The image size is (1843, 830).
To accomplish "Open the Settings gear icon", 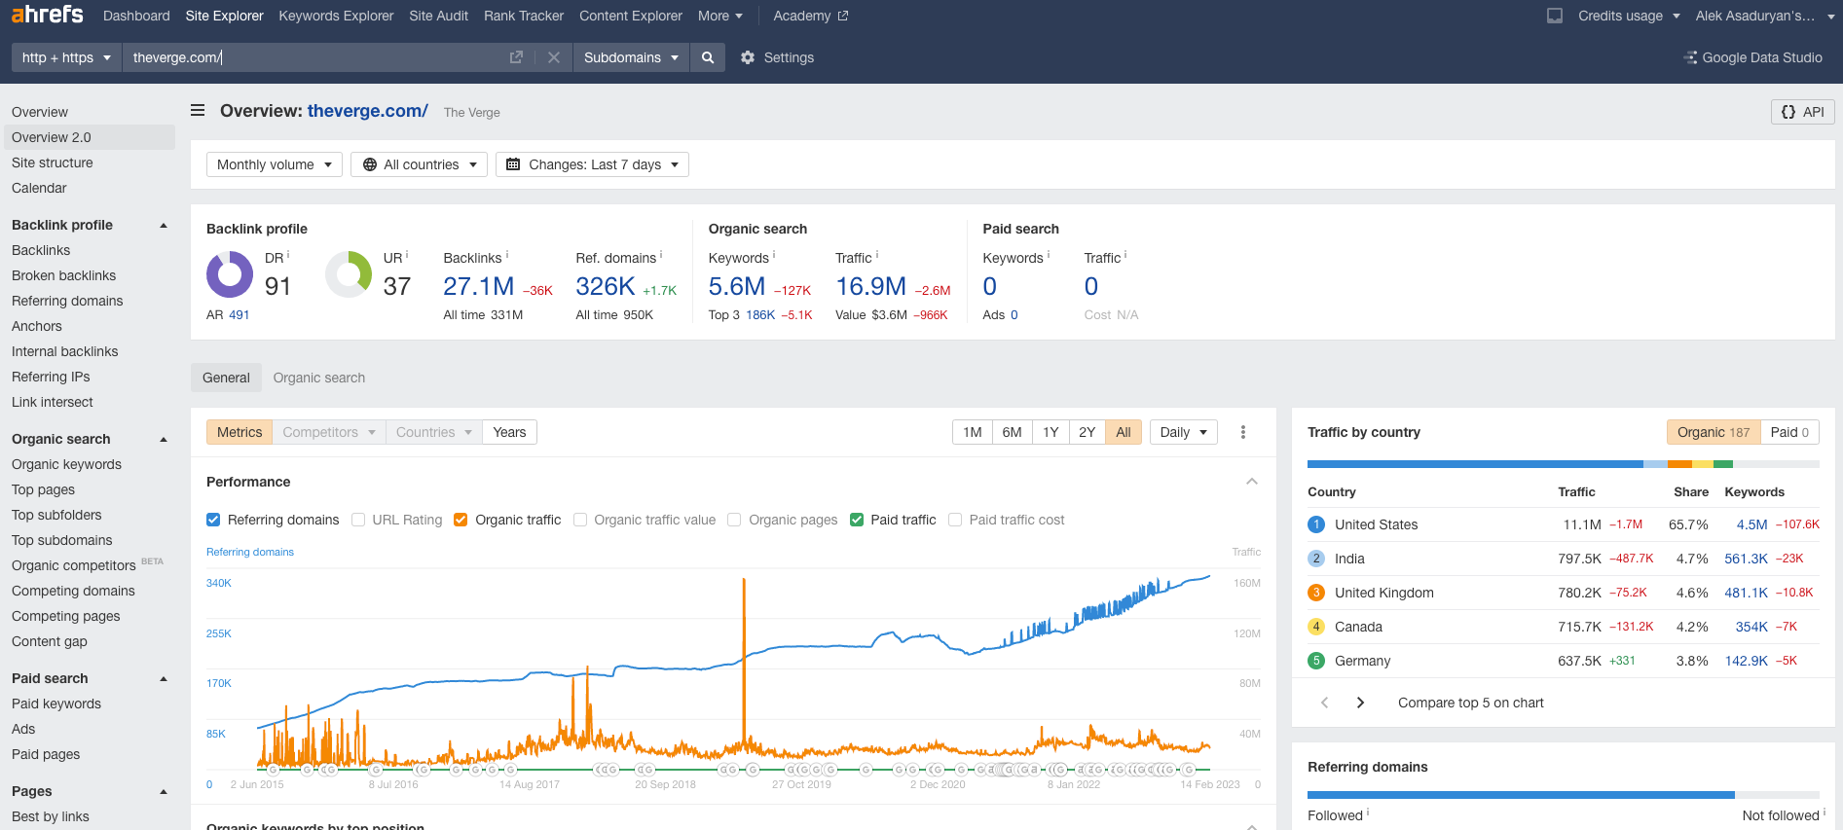I will (x=748, y=57).
